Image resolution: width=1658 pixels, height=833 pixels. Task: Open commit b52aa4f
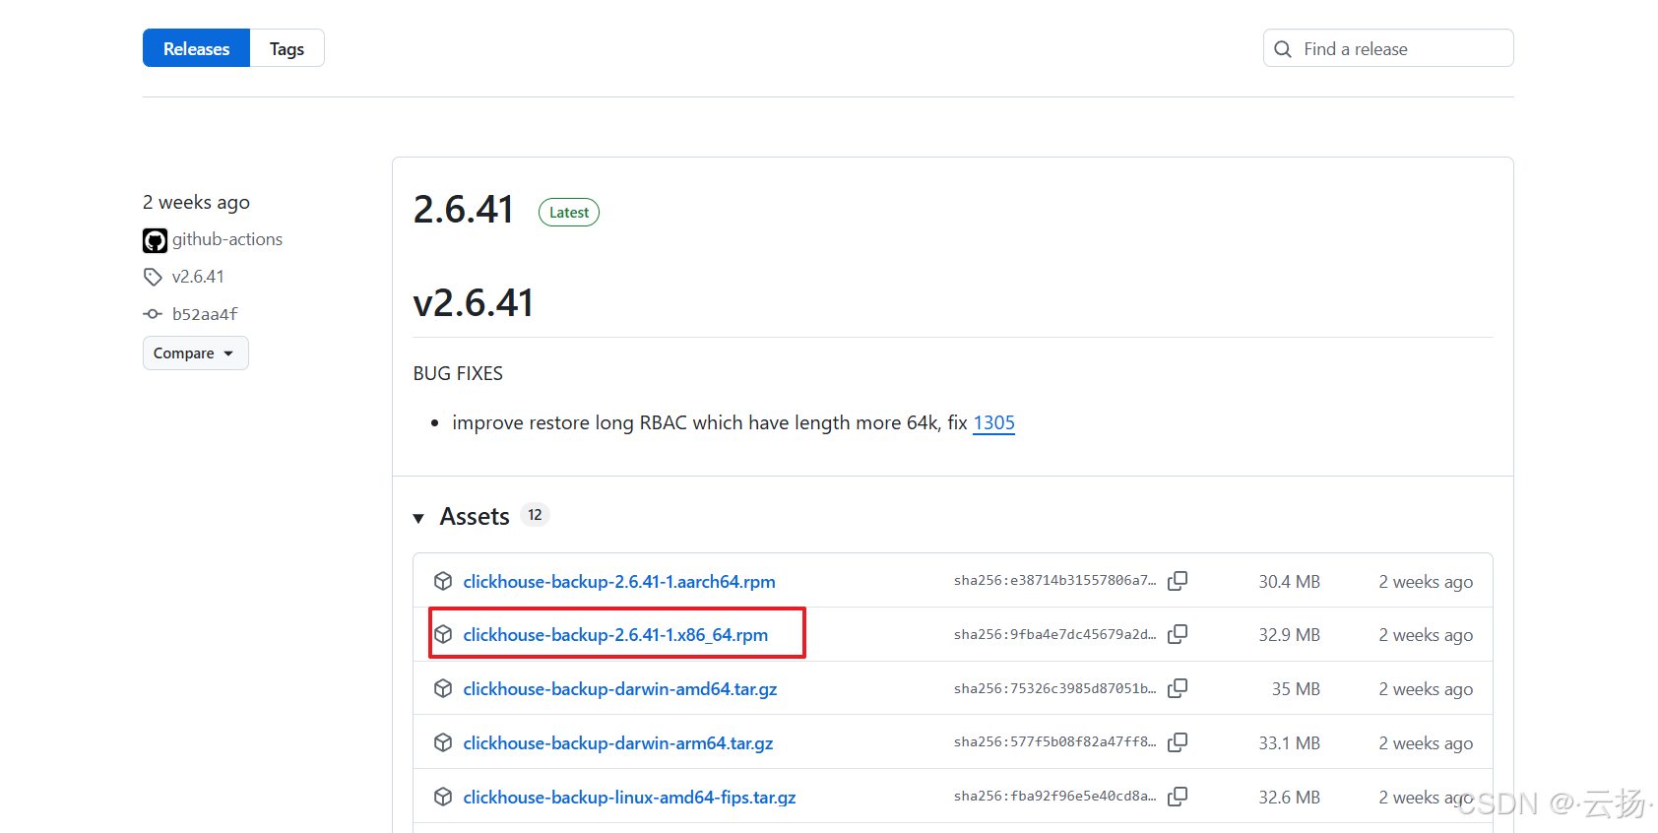coord(205,314)
